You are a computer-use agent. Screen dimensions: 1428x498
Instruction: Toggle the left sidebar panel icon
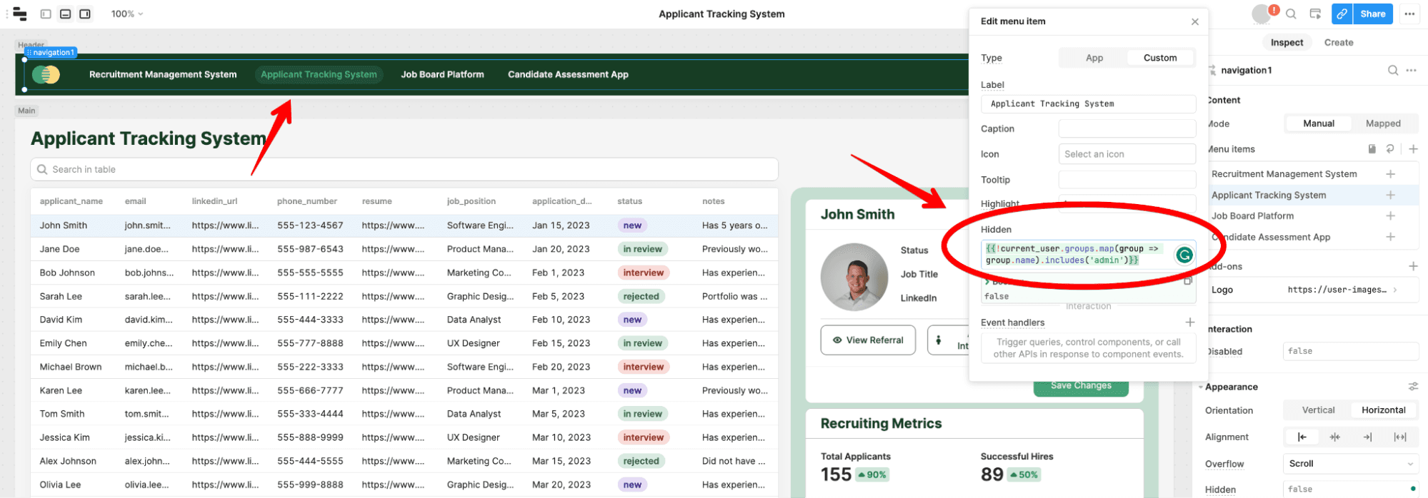pyautogui.click(x=46, y=14)
